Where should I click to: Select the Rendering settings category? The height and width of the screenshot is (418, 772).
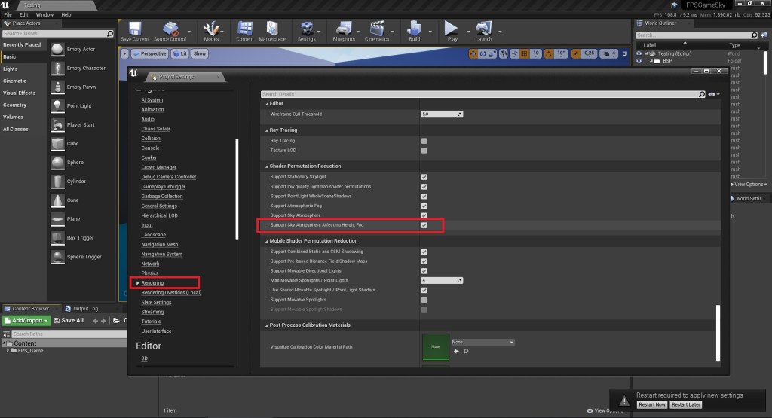pyautogui.click(x=152, y=283)
